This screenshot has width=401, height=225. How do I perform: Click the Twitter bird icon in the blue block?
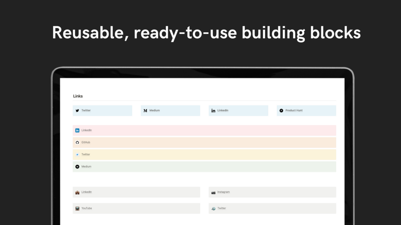tap(77, 111)
